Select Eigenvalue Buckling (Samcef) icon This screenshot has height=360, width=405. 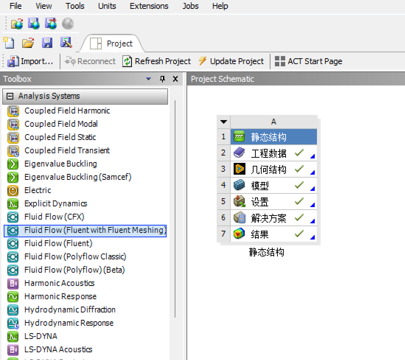tap(13, 177)
